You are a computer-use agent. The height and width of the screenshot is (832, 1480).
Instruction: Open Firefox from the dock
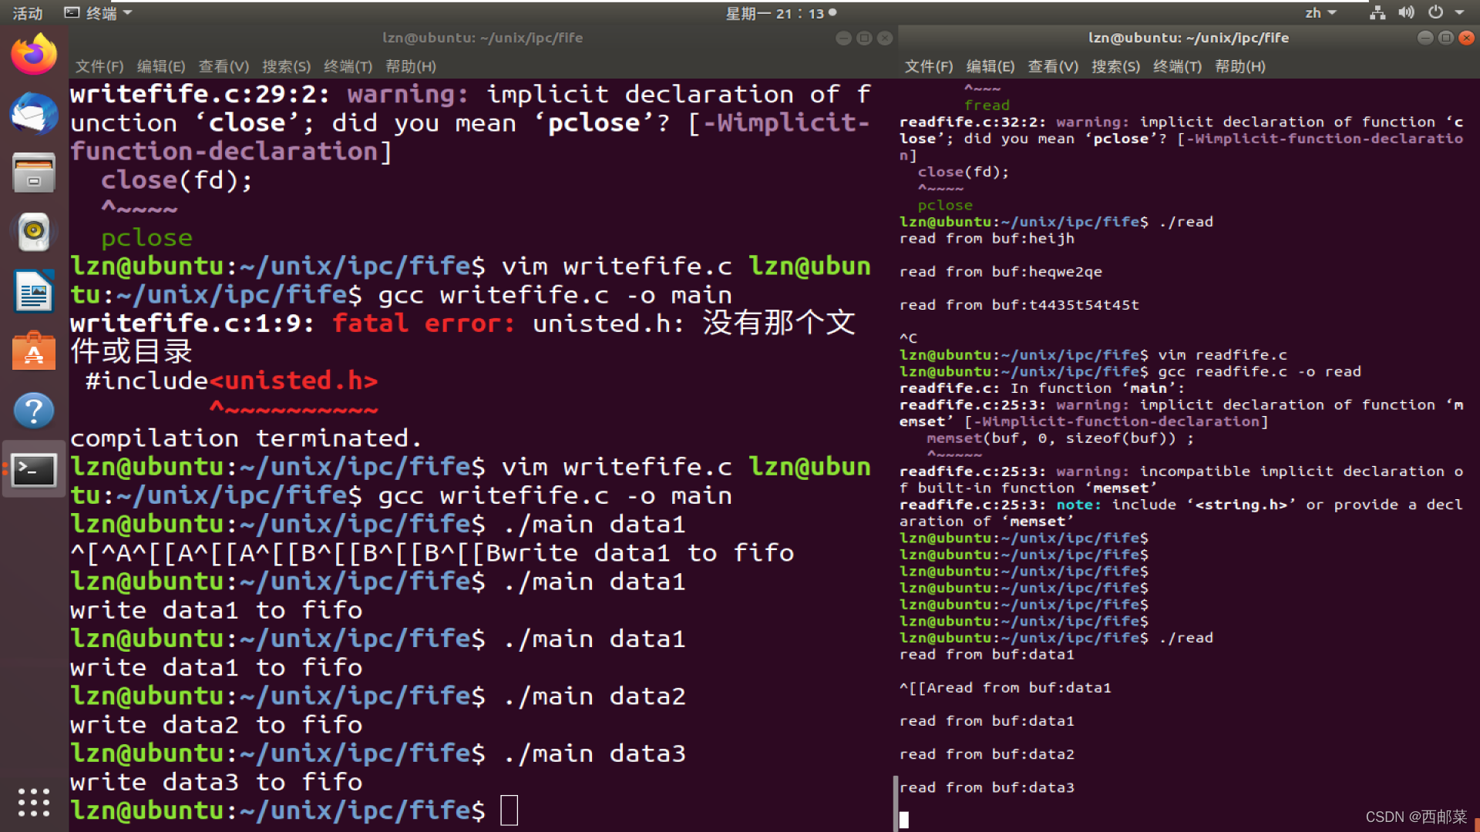(34, 54)
